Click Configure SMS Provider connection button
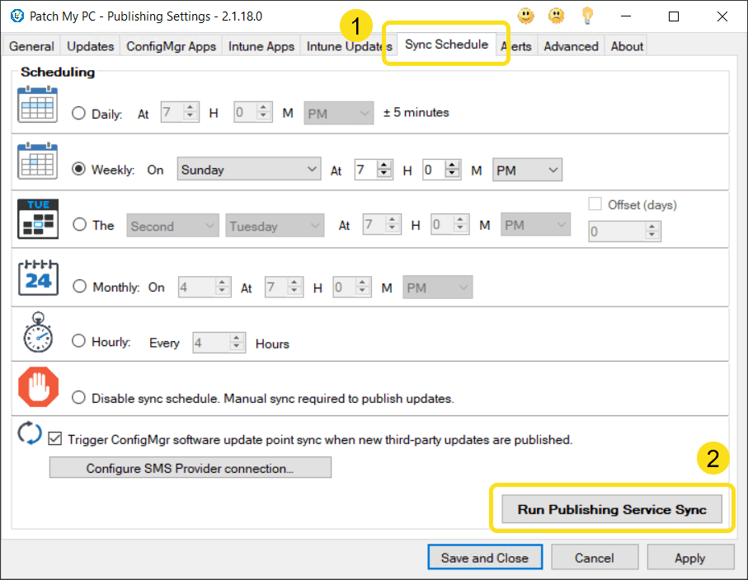The image size is (748, 580). coord(191,468)
